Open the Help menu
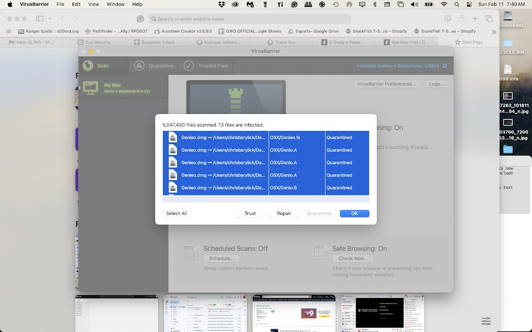 tap(138, 4)
